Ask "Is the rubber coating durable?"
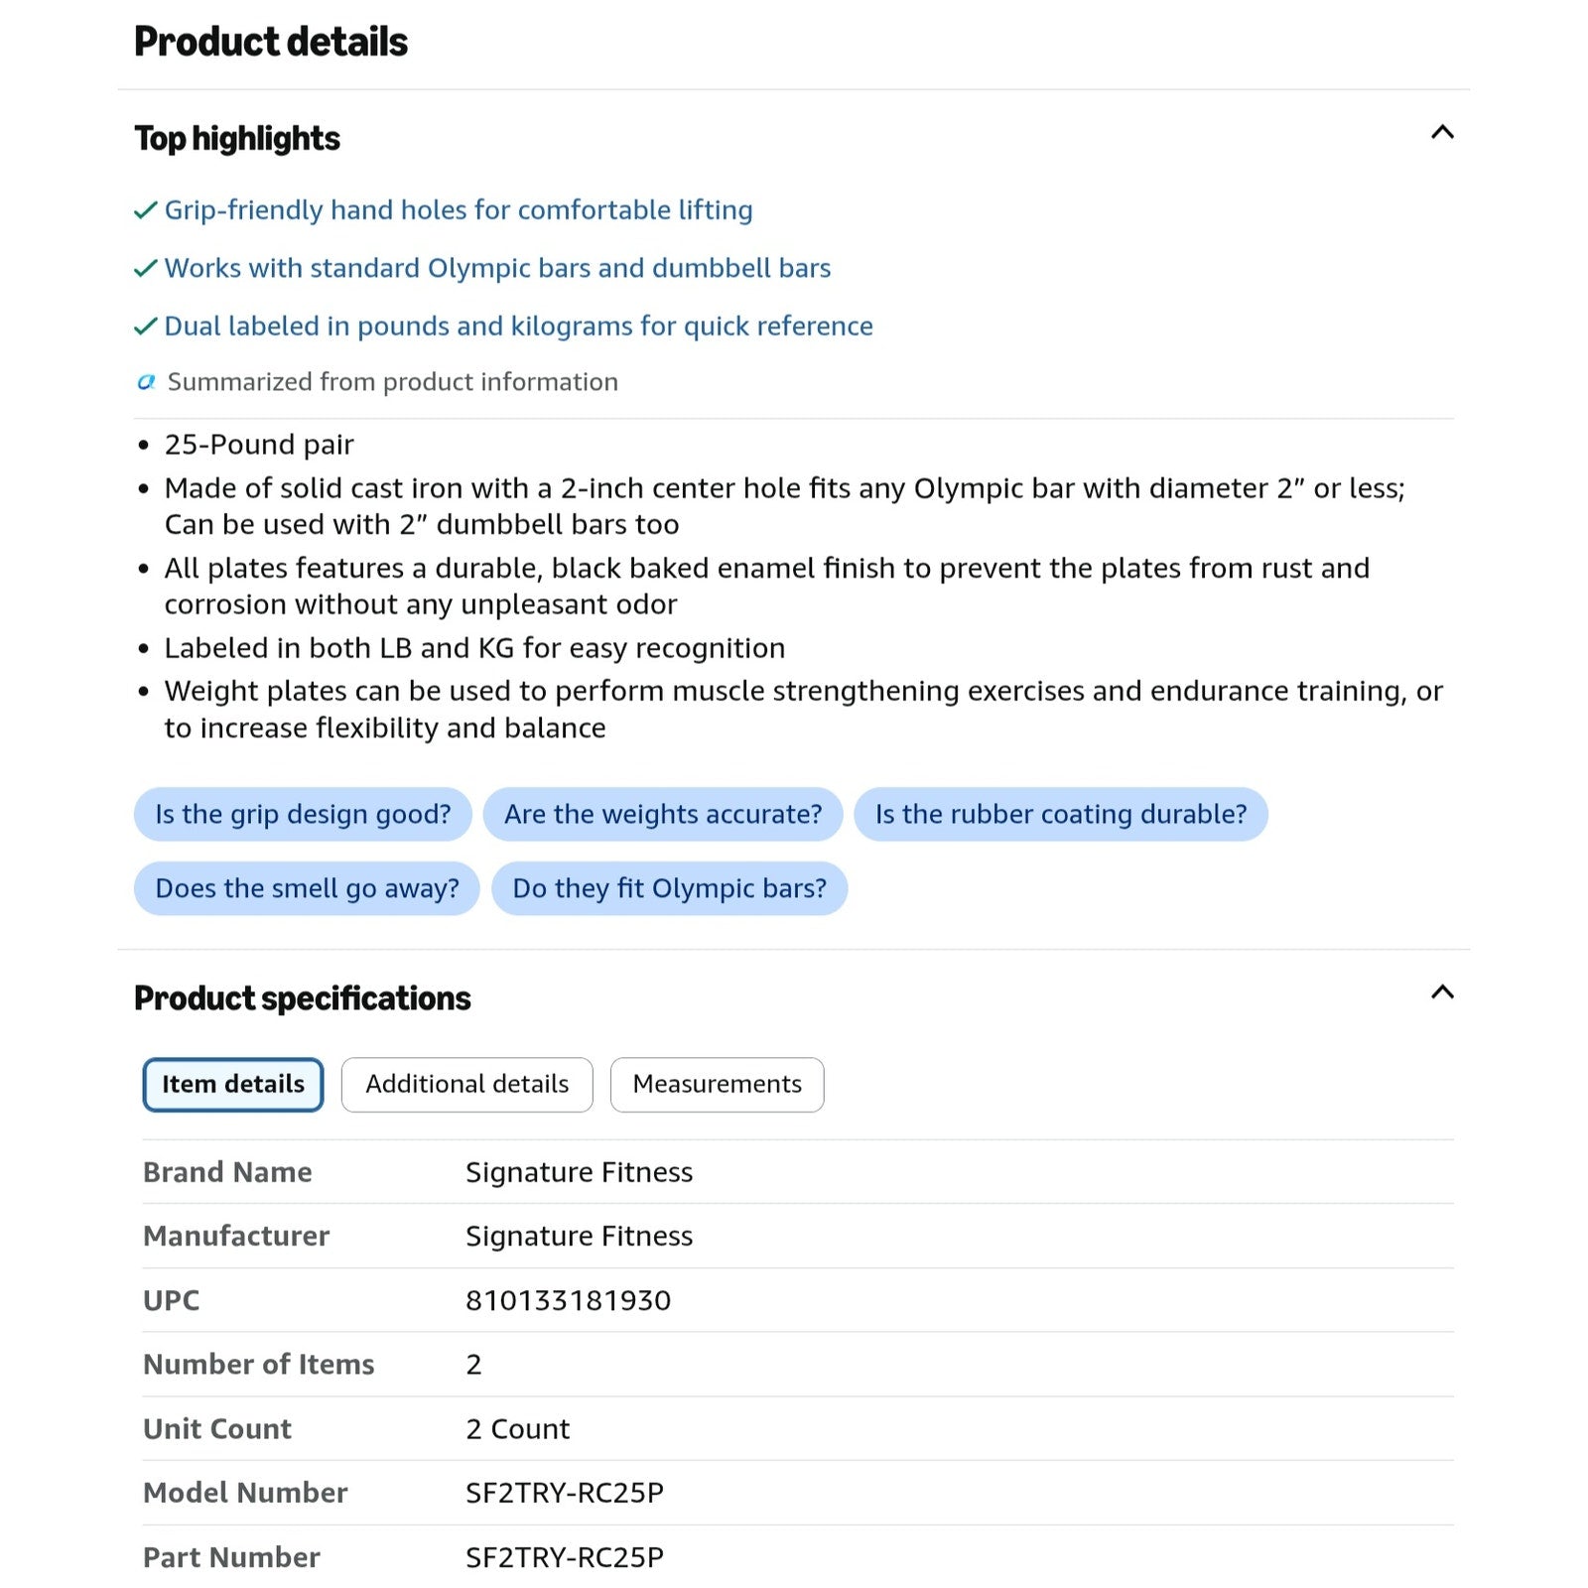The height and width of the screenshot is (1588, 1588). 1061,814
